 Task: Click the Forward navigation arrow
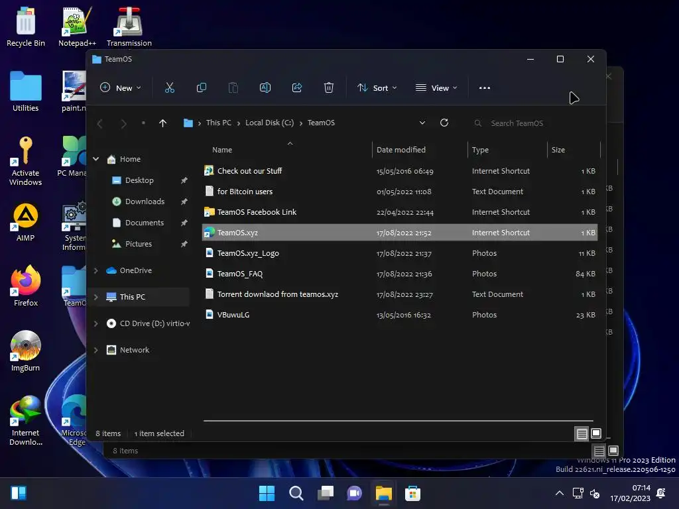[x=123, y=124]
